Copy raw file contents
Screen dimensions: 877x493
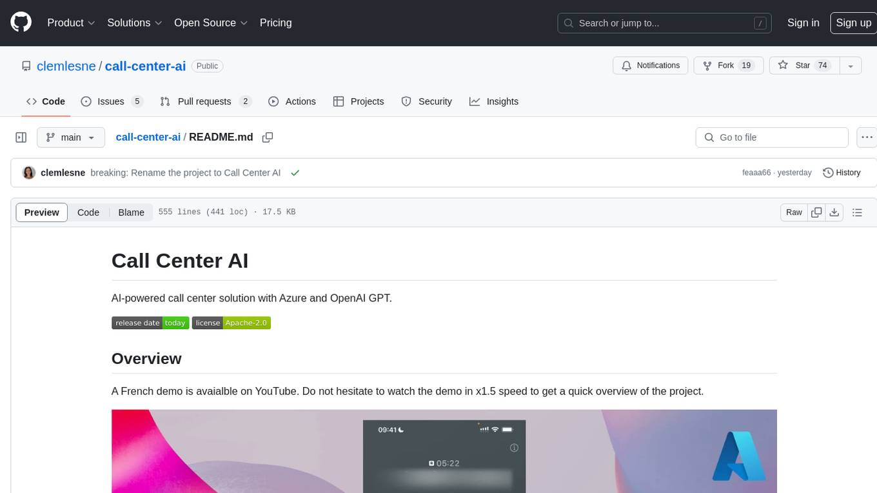[x=816, y=212]
